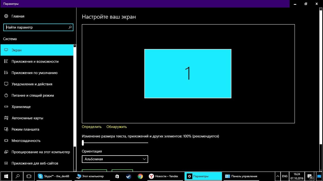
Task: Click Параметры taskbar button
Action: (x=203, y=176)
